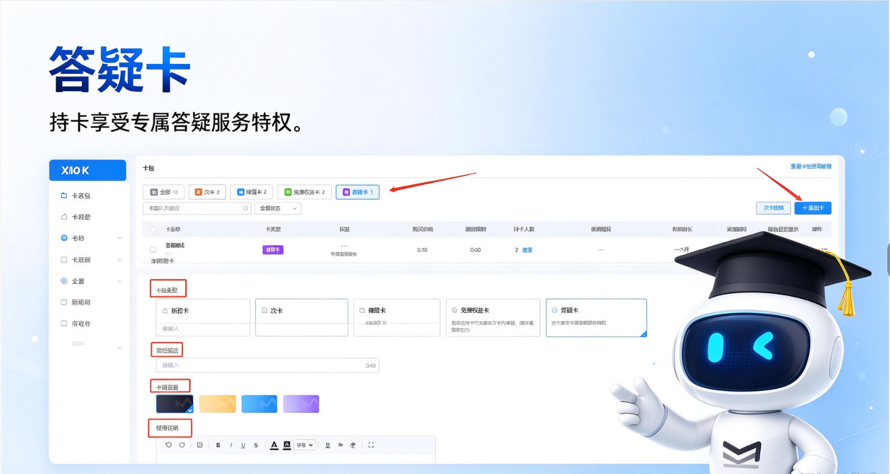Screen dimensions: 890x474
Task: Choose the 次卡 card type option
Action: point(302,318)
